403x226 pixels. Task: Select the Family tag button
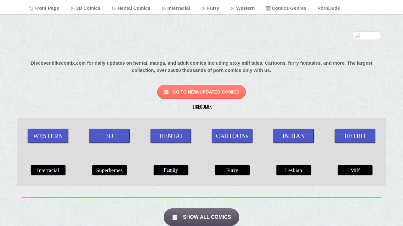171,170
